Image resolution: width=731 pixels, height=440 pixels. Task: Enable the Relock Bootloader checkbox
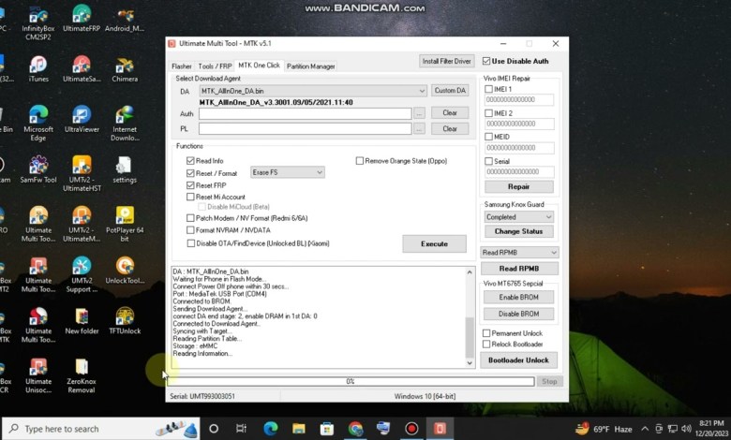click(486, 345)
